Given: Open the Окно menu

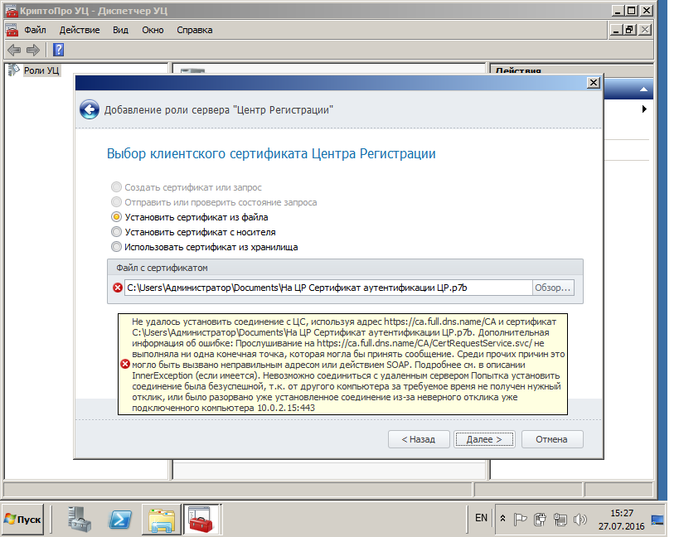Looking at the screenshot, I should tap(153, 30).
